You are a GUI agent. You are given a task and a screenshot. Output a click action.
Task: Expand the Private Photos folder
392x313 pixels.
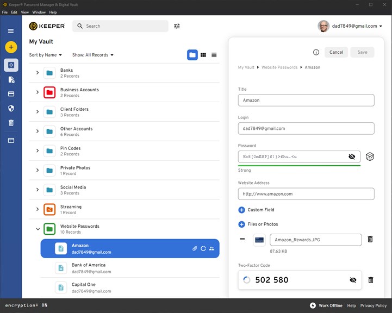[x=38, y=170]
